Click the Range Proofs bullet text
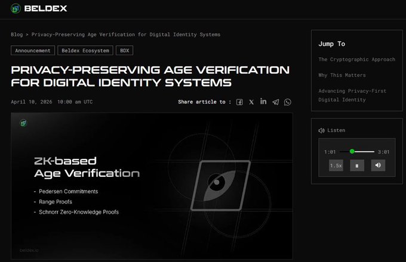This screenshot has height=262, width=406. click(56, 202)
